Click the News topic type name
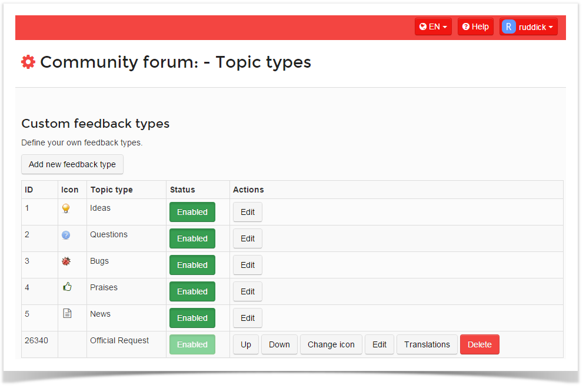This screenshot has height=388, width=586. click(x=100, y=314)
